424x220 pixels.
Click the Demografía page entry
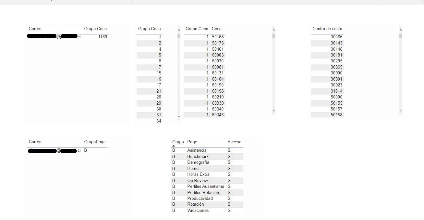pos(198,162)
